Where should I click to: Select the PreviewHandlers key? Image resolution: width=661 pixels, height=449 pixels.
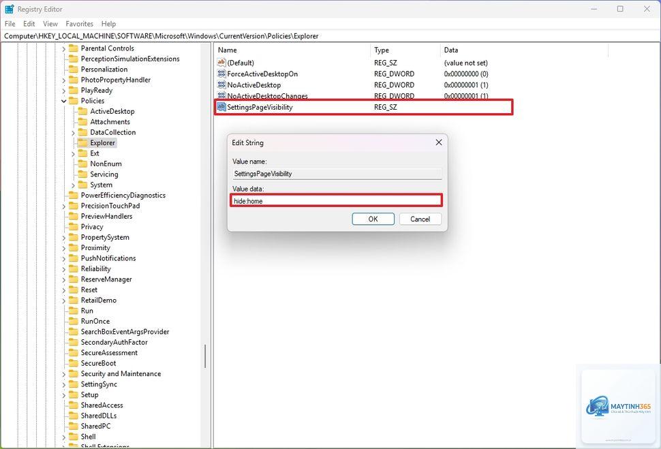(106, 216)
